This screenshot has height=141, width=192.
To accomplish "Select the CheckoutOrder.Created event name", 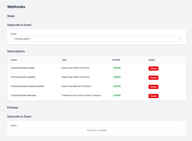I will pyautogui.click(x=23, y=68).
